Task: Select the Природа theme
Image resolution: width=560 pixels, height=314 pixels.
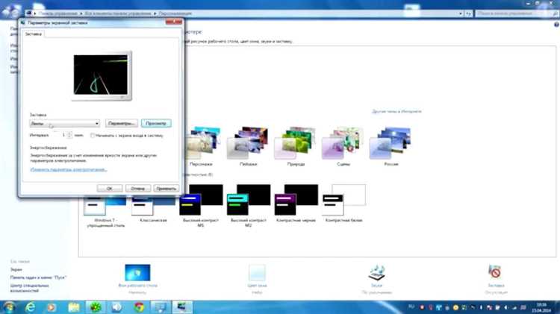Action: coord(296,146)
